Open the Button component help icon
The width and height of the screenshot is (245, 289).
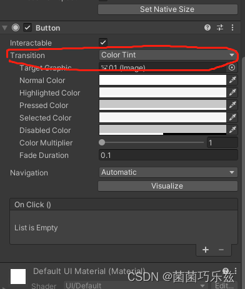click(x=207, y=27)
